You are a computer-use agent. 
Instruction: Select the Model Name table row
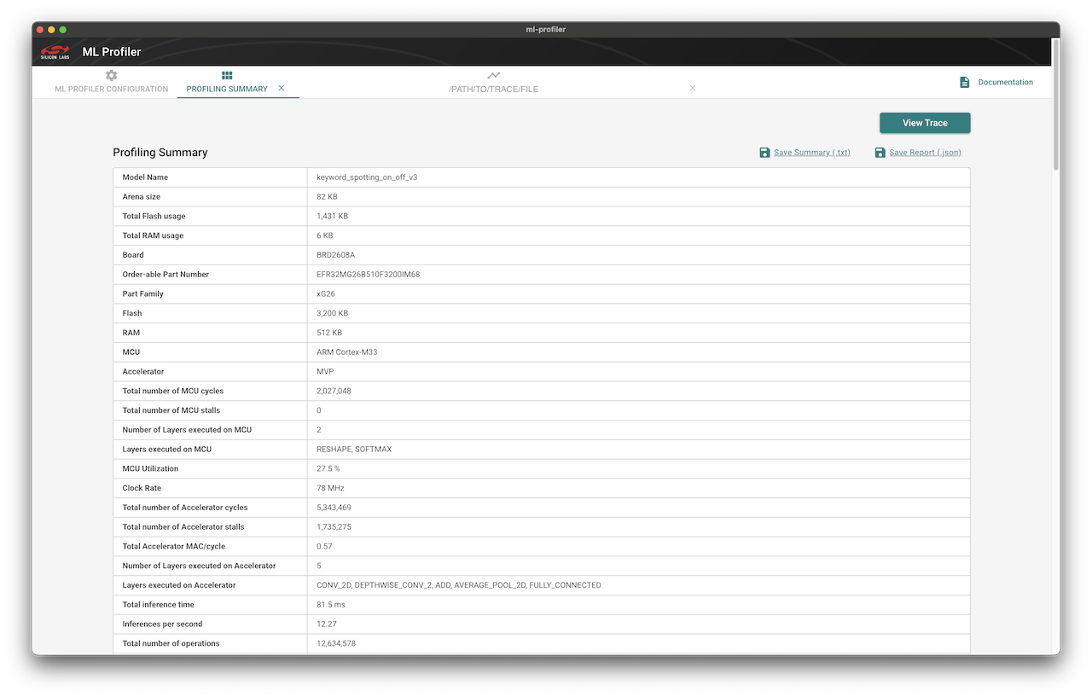click(541, 177)
